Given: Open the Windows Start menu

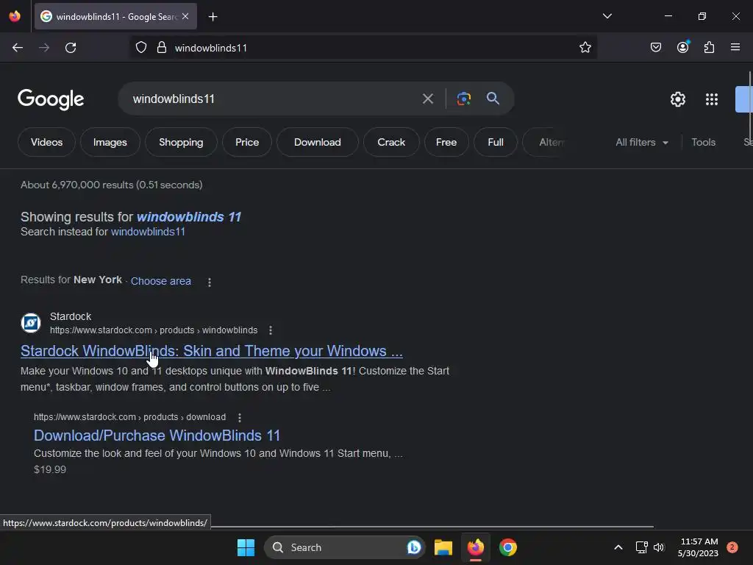Looking at the screenshot, I should (x=246, y=547).
